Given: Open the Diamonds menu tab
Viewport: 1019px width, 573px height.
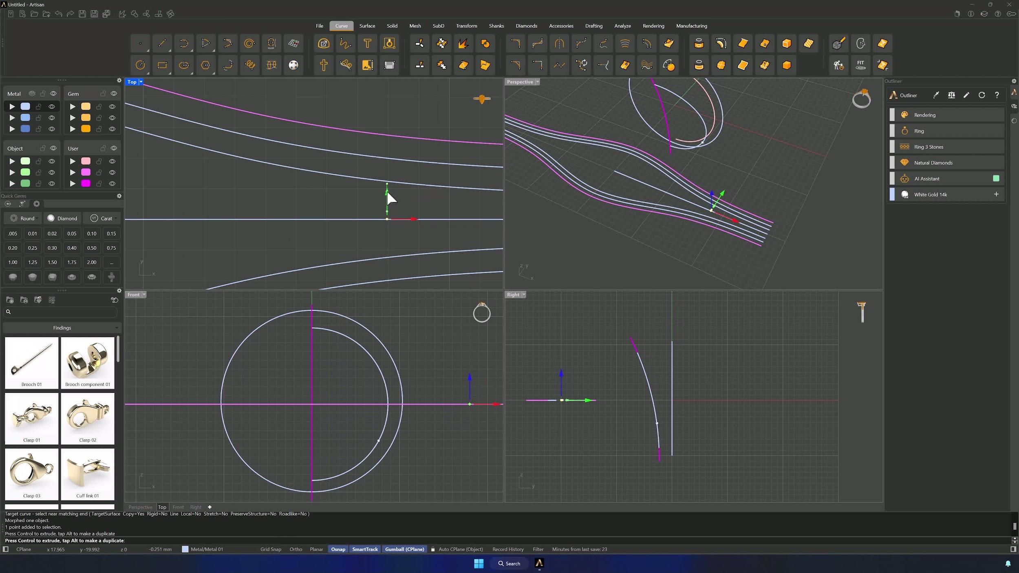Looking at the screenshot, I should (526, 26).
